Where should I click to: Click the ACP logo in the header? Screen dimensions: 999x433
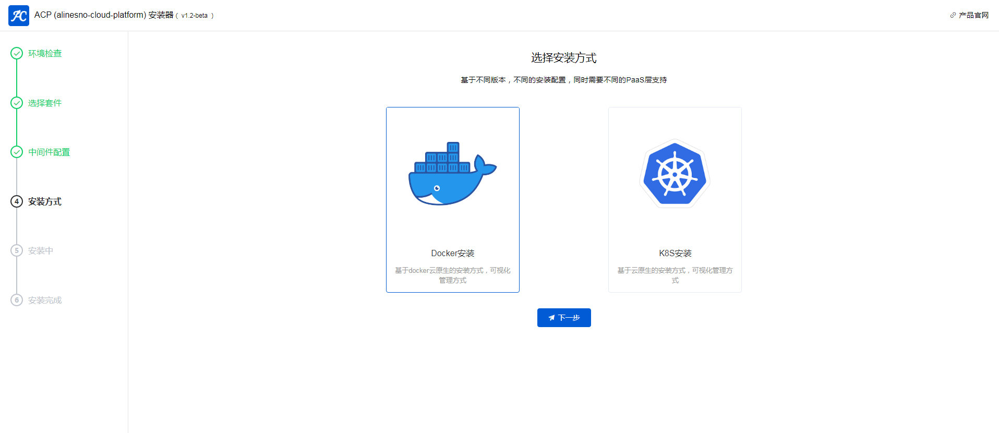point(19,16)
